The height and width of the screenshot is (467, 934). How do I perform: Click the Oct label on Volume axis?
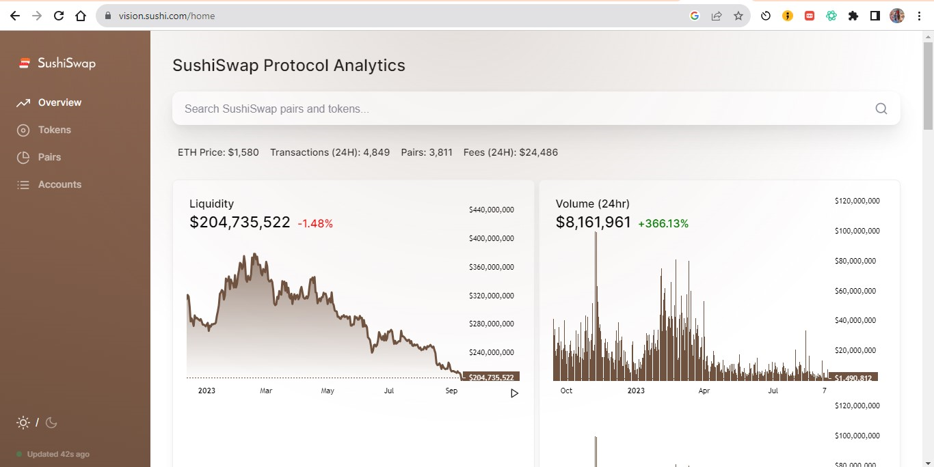coord(566,391)
